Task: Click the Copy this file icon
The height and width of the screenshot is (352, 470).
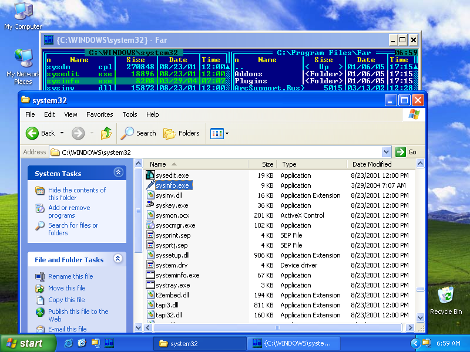Action: pos(40,300)
